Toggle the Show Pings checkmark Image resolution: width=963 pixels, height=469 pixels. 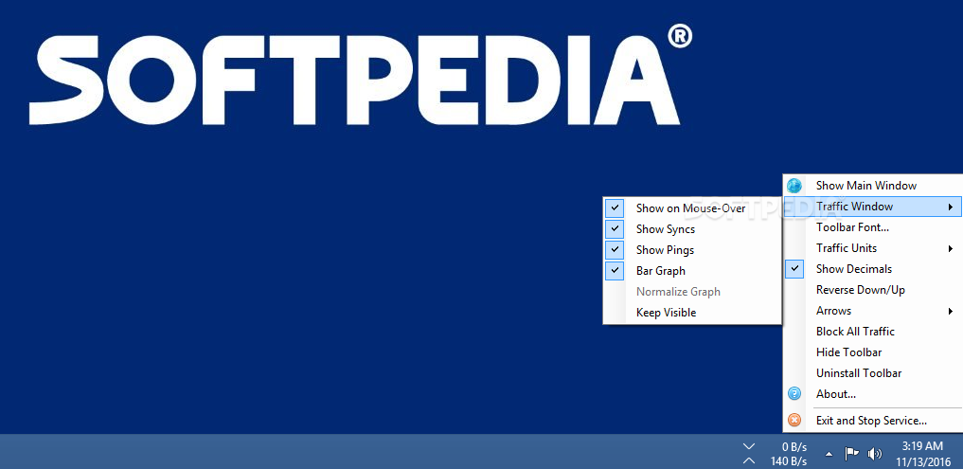(615, 249)
